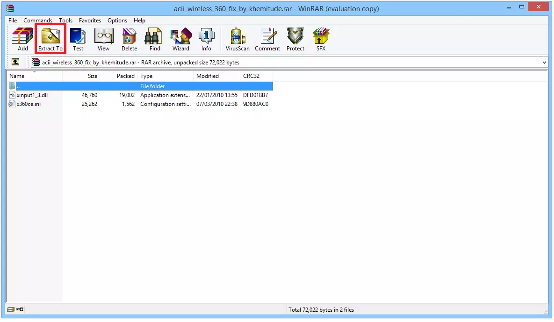This screenshot has width=554, height=322.
Task: Open the Options menu
Action: (x=117, y=21)
